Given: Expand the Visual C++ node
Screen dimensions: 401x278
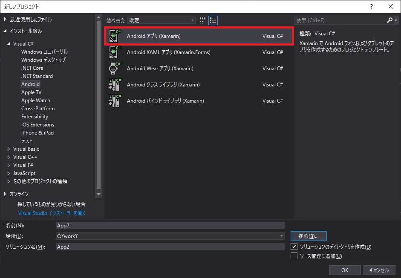Looking at the screenshot, I should pos(9,157).
